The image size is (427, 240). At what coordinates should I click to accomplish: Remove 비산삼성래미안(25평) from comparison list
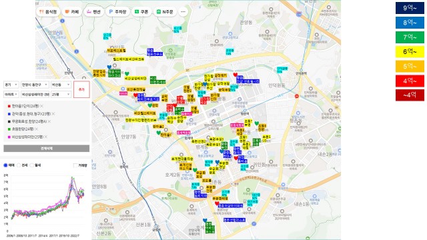tap(46, 137)
